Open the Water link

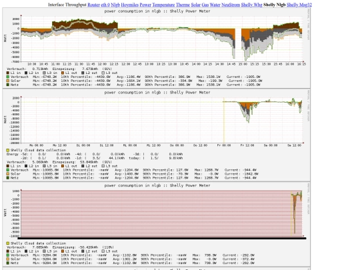215,5
